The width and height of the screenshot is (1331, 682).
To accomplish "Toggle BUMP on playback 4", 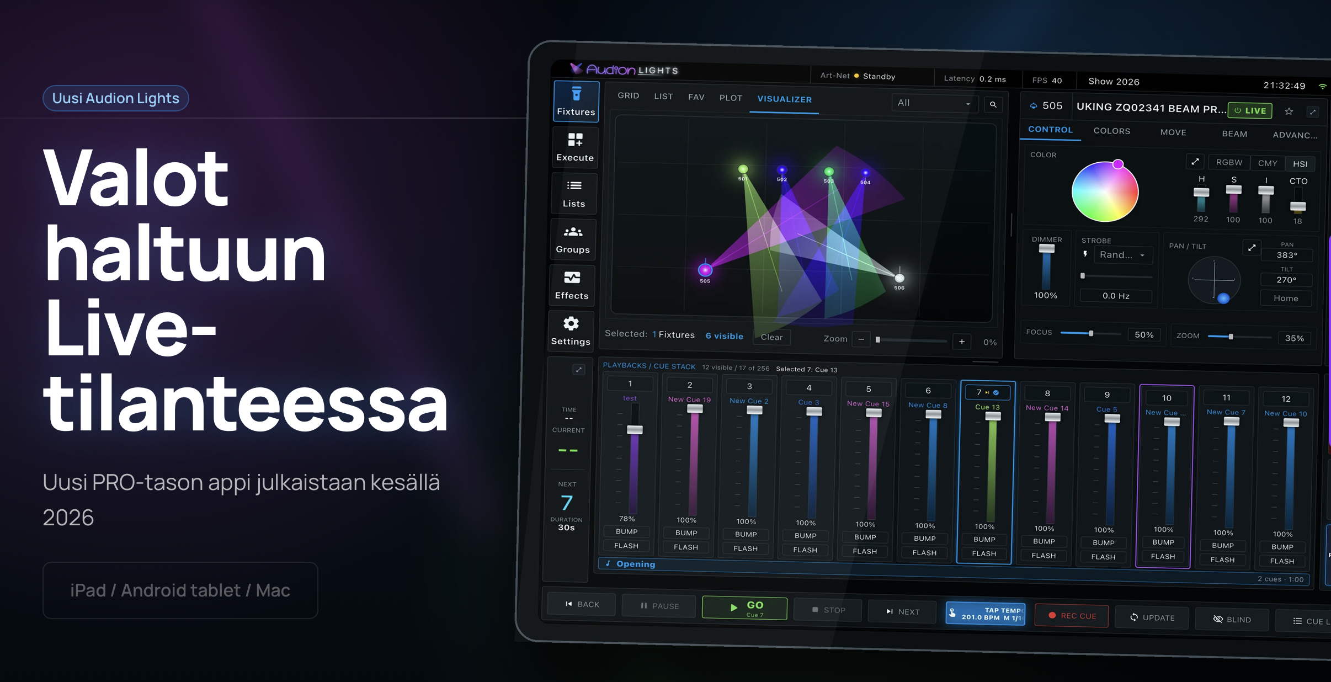I will (806, 536).
